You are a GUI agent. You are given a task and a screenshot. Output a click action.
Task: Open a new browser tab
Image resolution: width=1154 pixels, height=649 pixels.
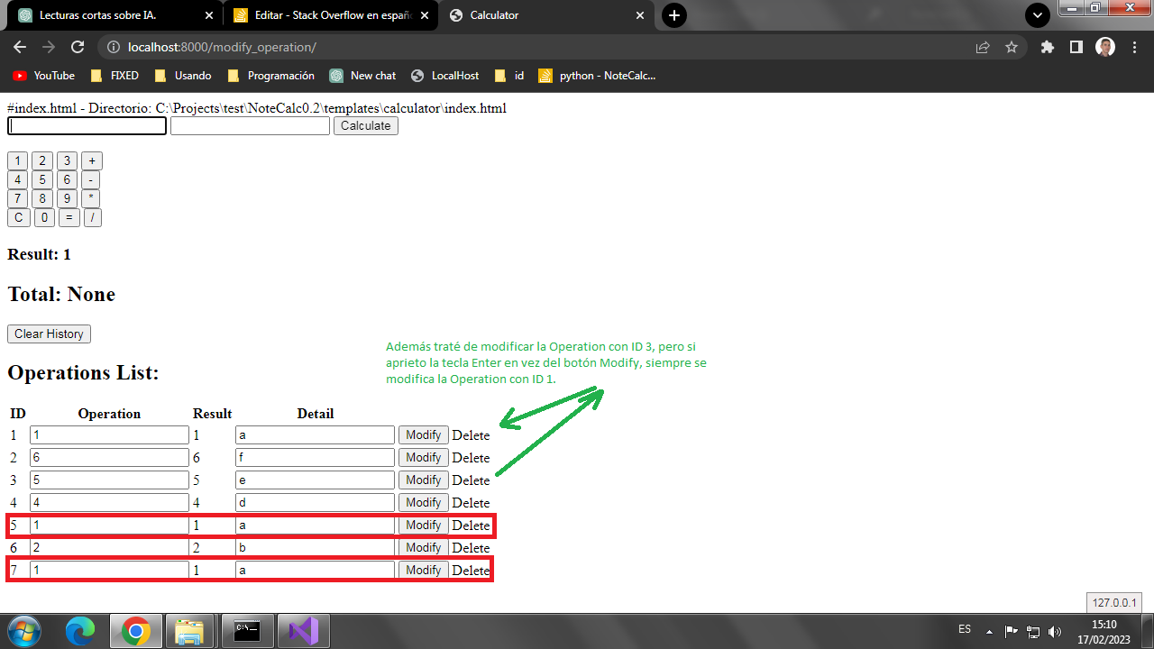[x=674, y=15]
